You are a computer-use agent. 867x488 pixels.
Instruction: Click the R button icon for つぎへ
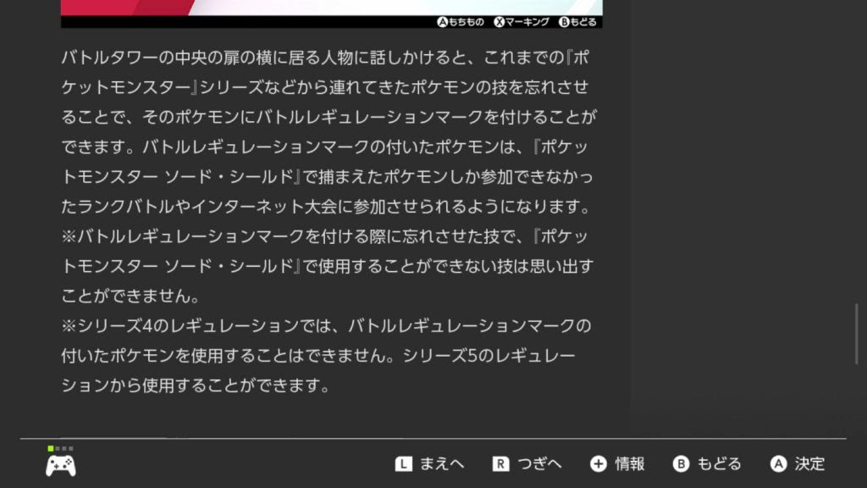click(x=500, y=464)
